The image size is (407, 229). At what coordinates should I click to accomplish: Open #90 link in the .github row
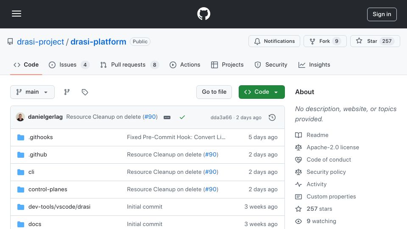click(x=211, y=154)
